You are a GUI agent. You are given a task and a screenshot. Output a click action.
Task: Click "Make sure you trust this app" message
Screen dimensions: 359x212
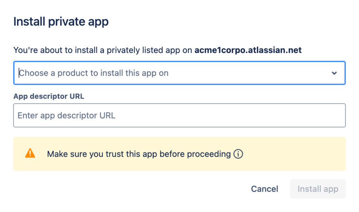tap(139, 154)
